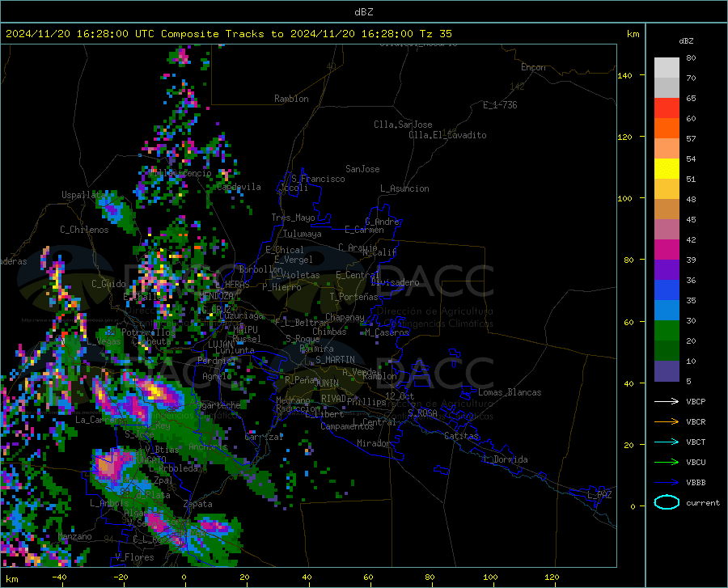Click the 'VBCT' legend label
This screenshot has height=588, width=728.
(x=696, y=442)
